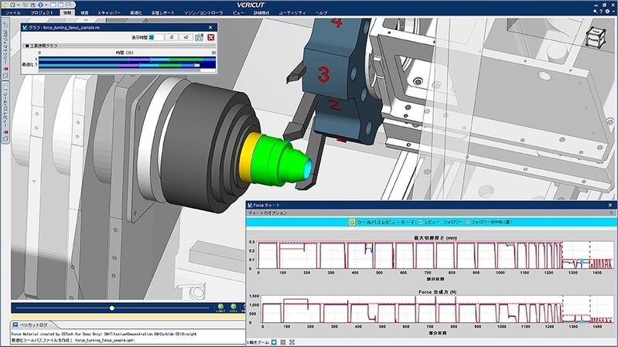Toggle the center-follower checkbox in Force chart
Screen dimensions: 618x347
466,222
